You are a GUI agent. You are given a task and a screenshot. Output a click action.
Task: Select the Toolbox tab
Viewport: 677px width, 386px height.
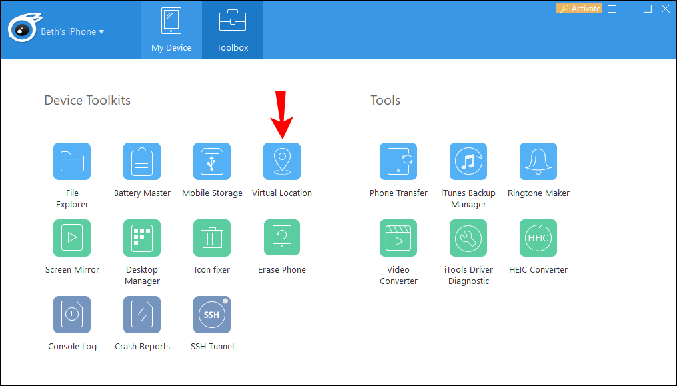point(233,30)
